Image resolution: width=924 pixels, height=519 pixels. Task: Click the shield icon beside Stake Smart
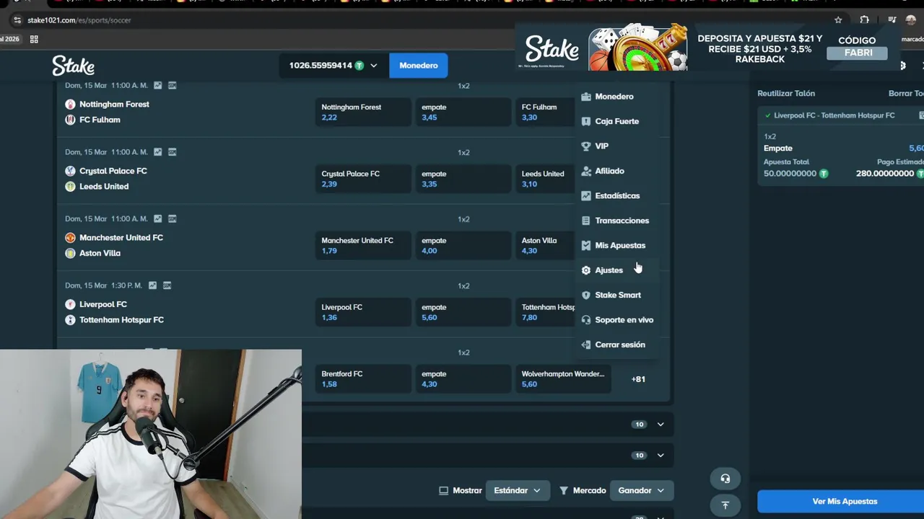click(586, 295)
